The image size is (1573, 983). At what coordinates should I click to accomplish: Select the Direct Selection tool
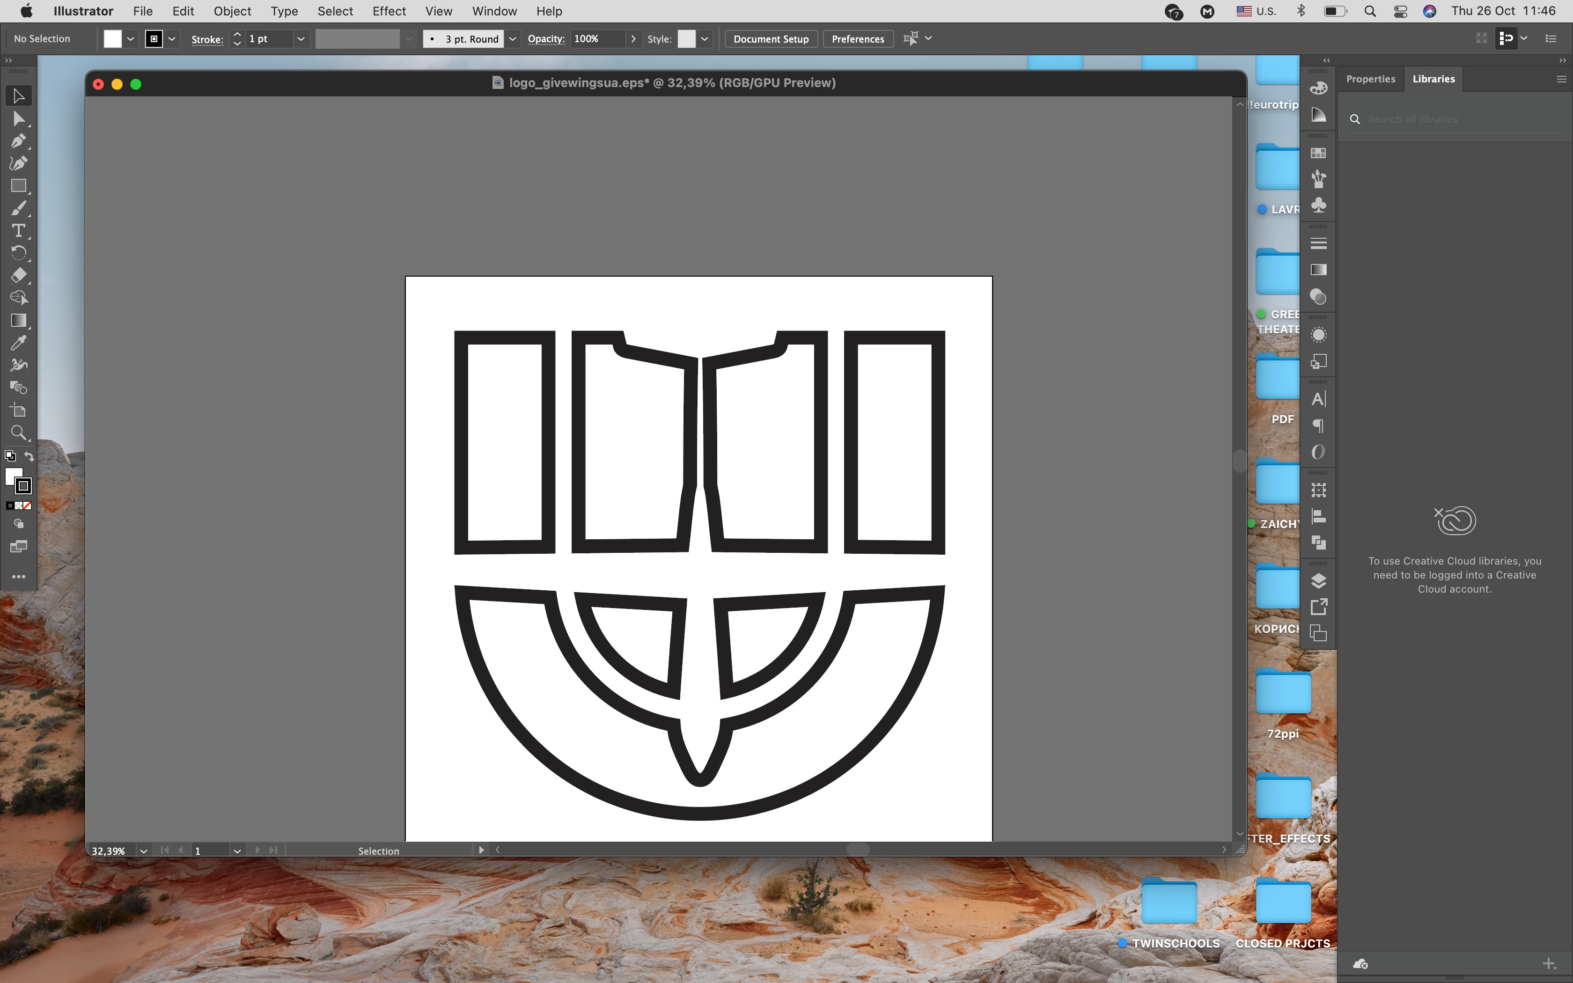click(18, 118)
